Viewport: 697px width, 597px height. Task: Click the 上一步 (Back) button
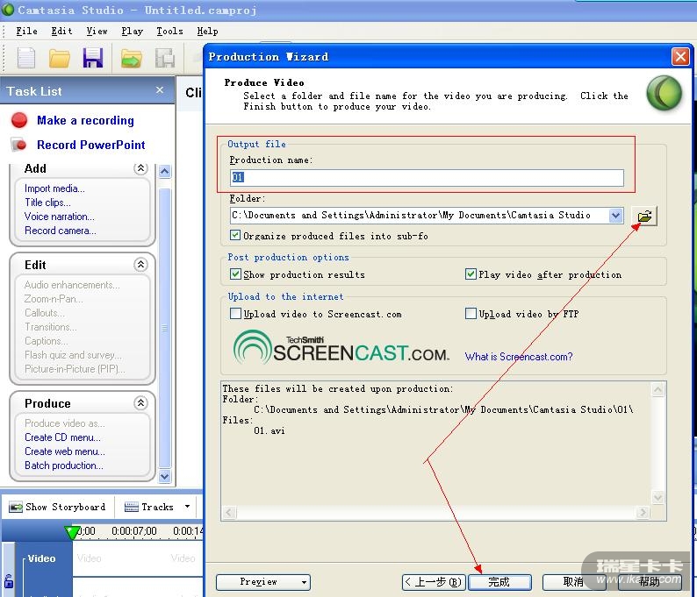(x=434, y=582)
